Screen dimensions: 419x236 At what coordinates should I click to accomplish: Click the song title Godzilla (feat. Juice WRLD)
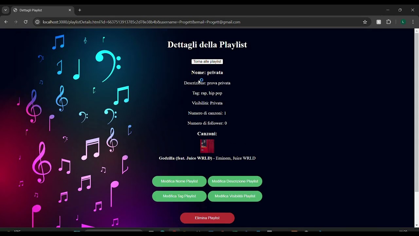tap(186, 158)
